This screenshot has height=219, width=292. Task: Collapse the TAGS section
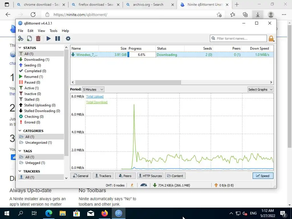[20, 151]
